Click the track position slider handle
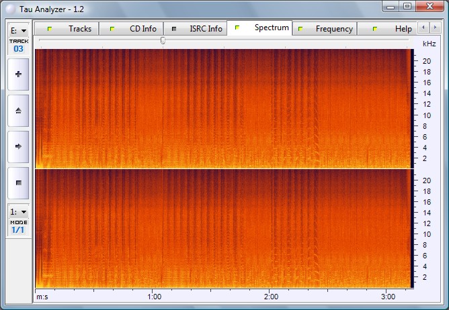 (163, 41)
